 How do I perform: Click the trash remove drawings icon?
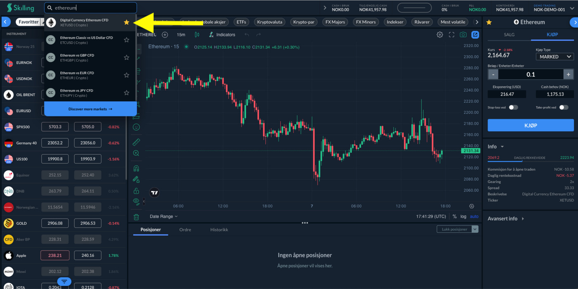coord(136,217)
